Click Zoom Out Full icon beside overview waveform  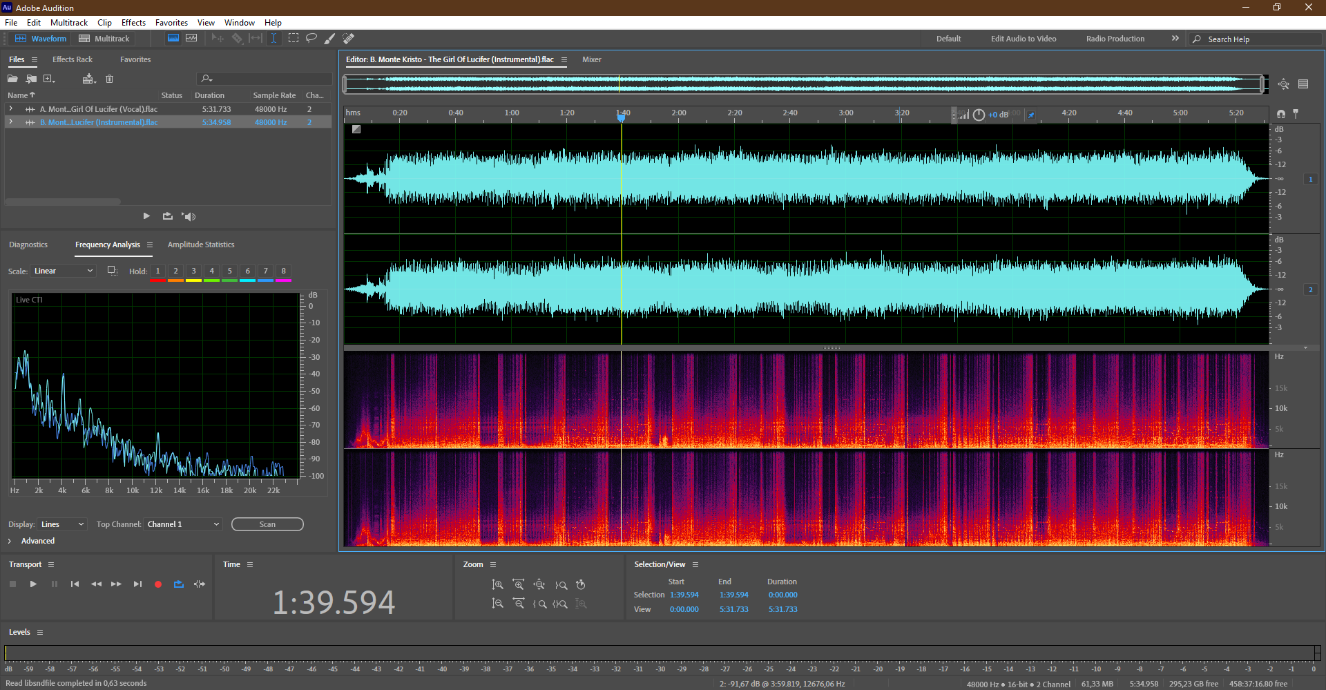(1283, 84)
